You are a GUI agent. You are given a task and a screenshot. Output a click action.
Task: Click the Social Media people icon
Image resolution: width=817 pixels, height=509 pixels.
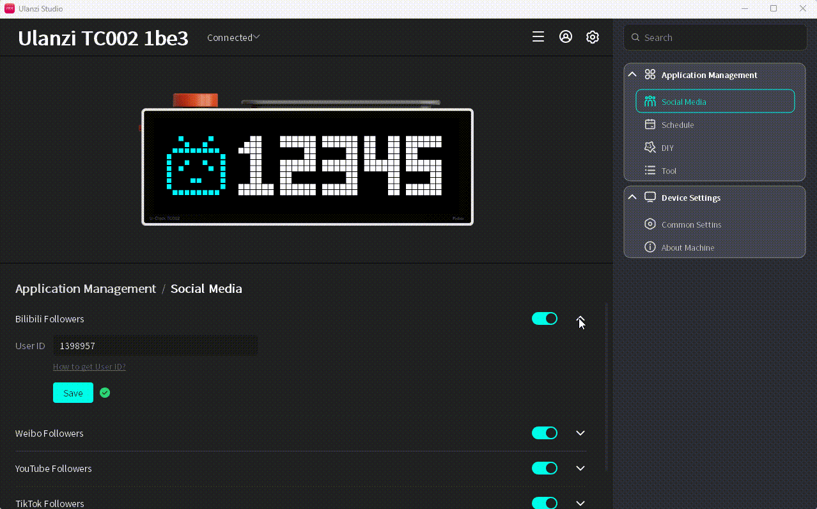[x=650, y=102]
